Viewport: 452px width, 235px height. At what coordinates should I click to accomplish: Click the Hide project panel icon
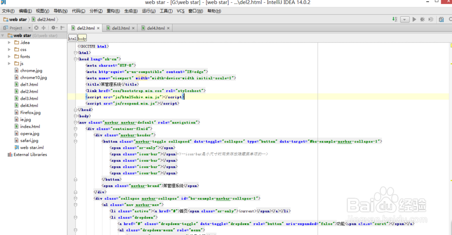62,28
